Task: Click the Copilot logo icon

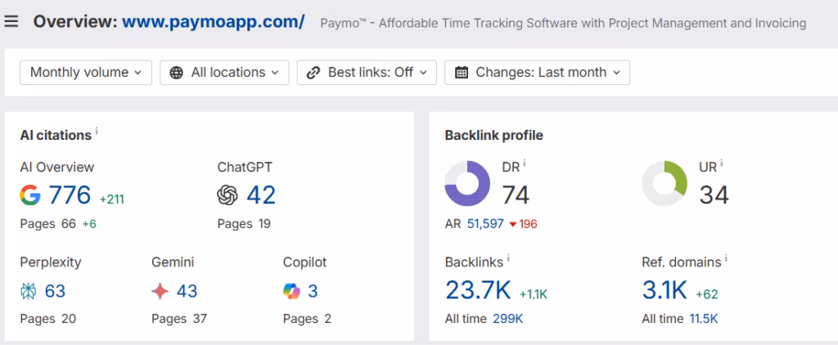Action: pos(292,291)
